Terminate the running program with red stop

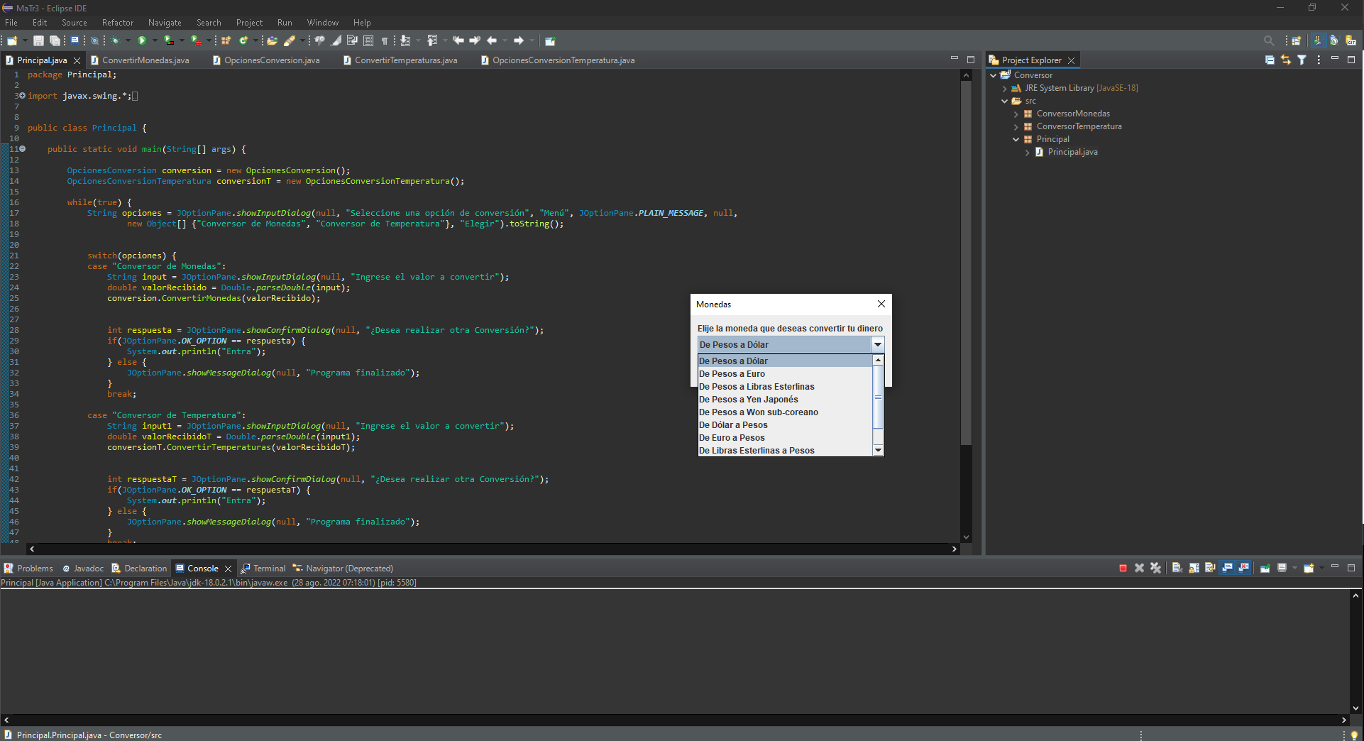tap(1123, 569)
